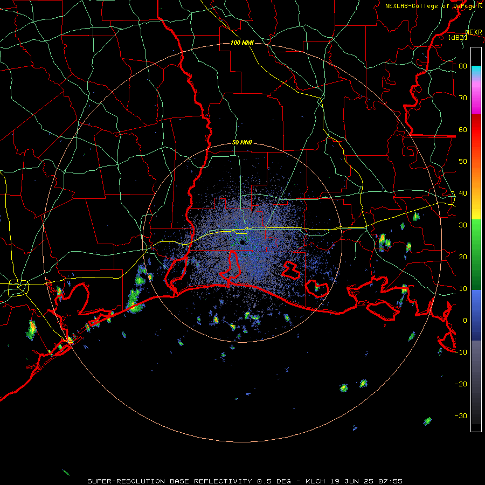Click the green segment of the color bar
The height and width of the screenshot is (485, 485).
click(x=476, y=254)
